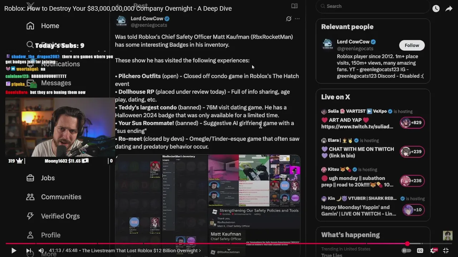Click the Search field on X

point(373,6)
